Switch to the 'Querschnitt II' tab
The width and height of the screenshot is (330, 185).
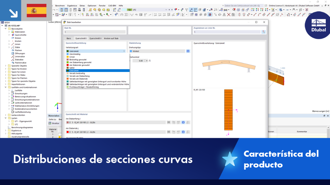95,39
